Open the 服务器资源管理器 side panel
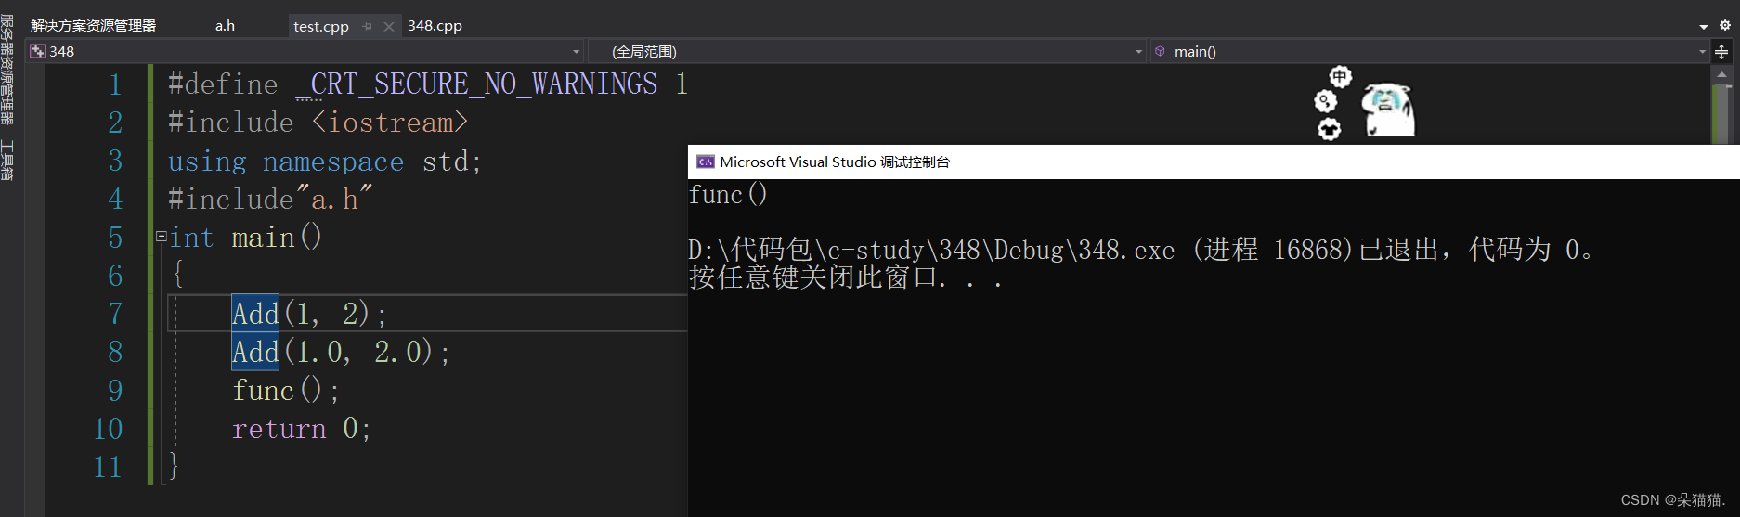 click(7, 70)
